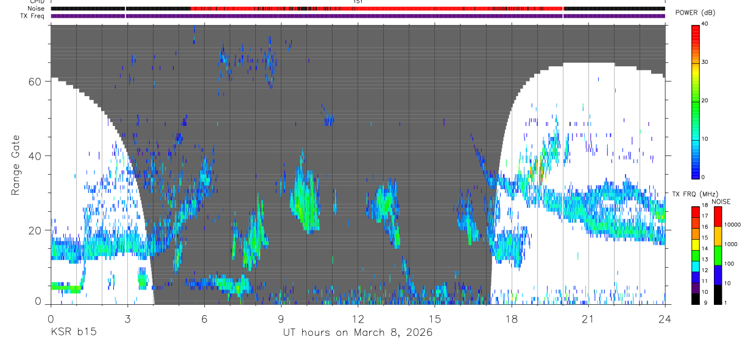Viewport: 748px width, 345px height.
Task: Click the red top segment of TX FRQ bar
Action: (695, 212)
